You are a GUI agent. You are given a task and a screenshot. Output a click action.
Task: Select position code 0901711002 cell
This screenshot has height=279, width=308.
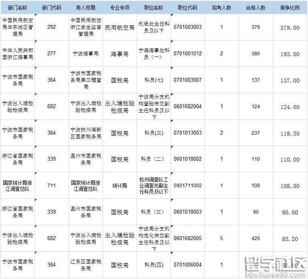(x=188, y=186)
